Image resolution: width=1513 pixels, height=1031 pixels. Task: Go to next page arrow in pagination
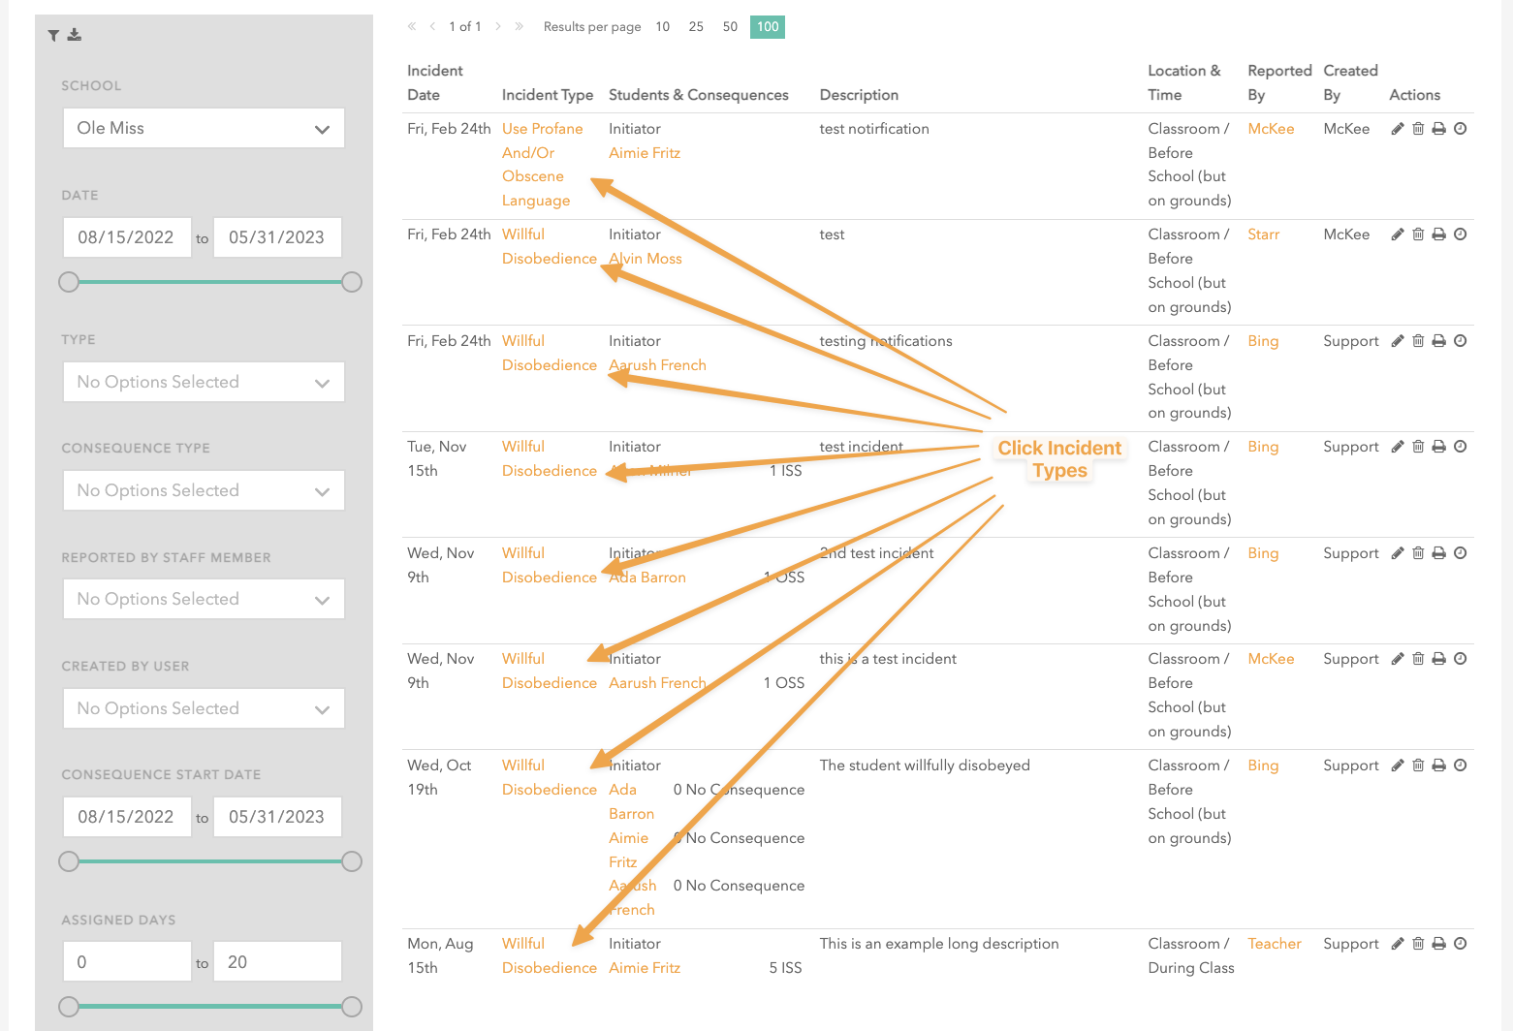coord(498,27)
